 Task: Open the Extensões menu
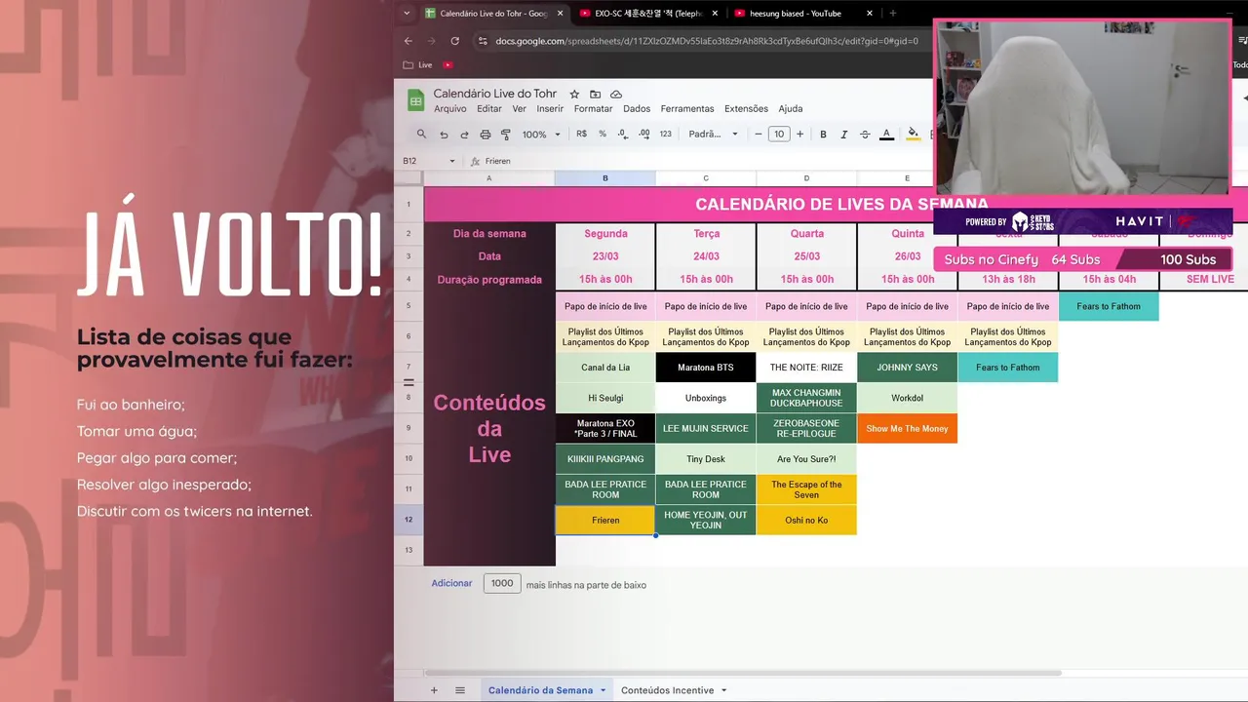(x=746, y=109)
